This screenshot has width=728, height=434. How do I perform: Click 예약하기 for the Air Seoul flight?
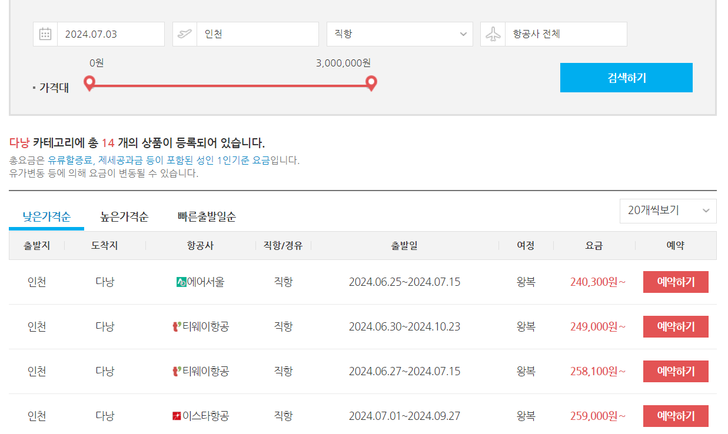point(676,282)
